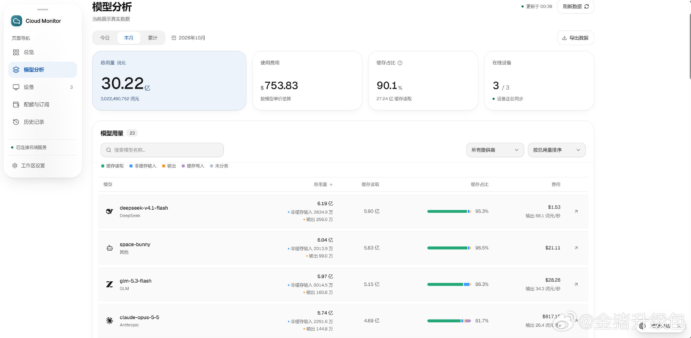The width and height of the screenshot is (691, 338).
Task: Click the 86.3% cache ratio bar
Action: click(449, 284)
